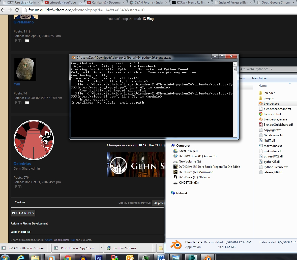Send a PM to Deledrius
The image size is (297, 260).
tap(18, 187)
